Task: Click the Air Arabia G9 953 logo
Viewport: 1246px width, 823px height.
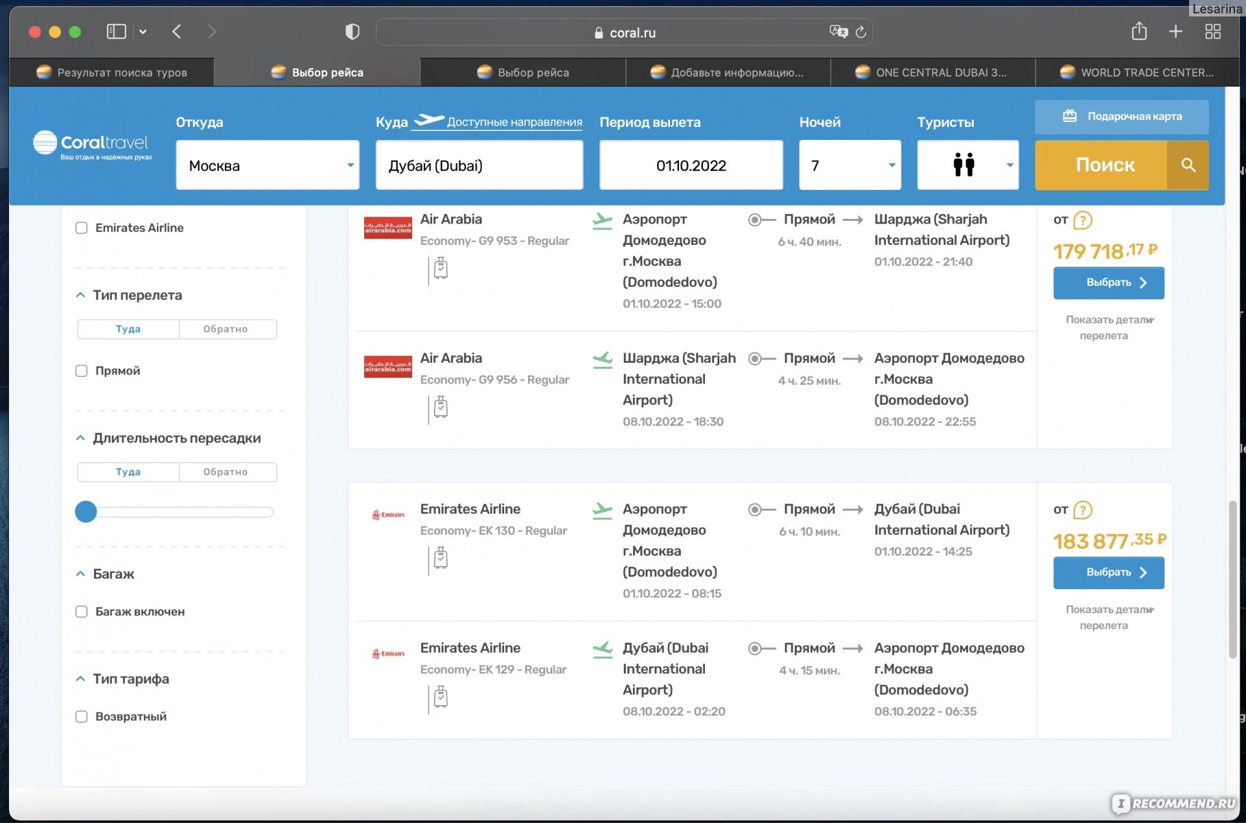Action: click(x=387, y=227)
